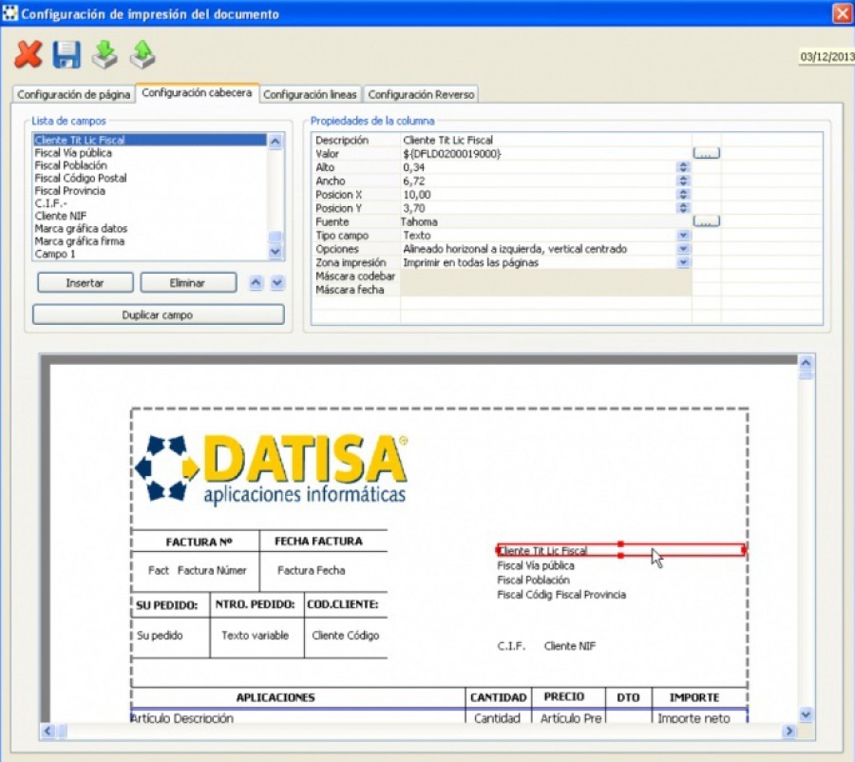Viewport: 855px width, 762px height.
Task: Select Cliente NIF in field list
Action: (149, 216)
